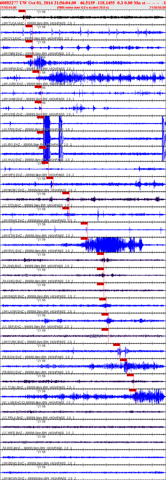Click the end time '21:56:56.00'

(158, 7)
